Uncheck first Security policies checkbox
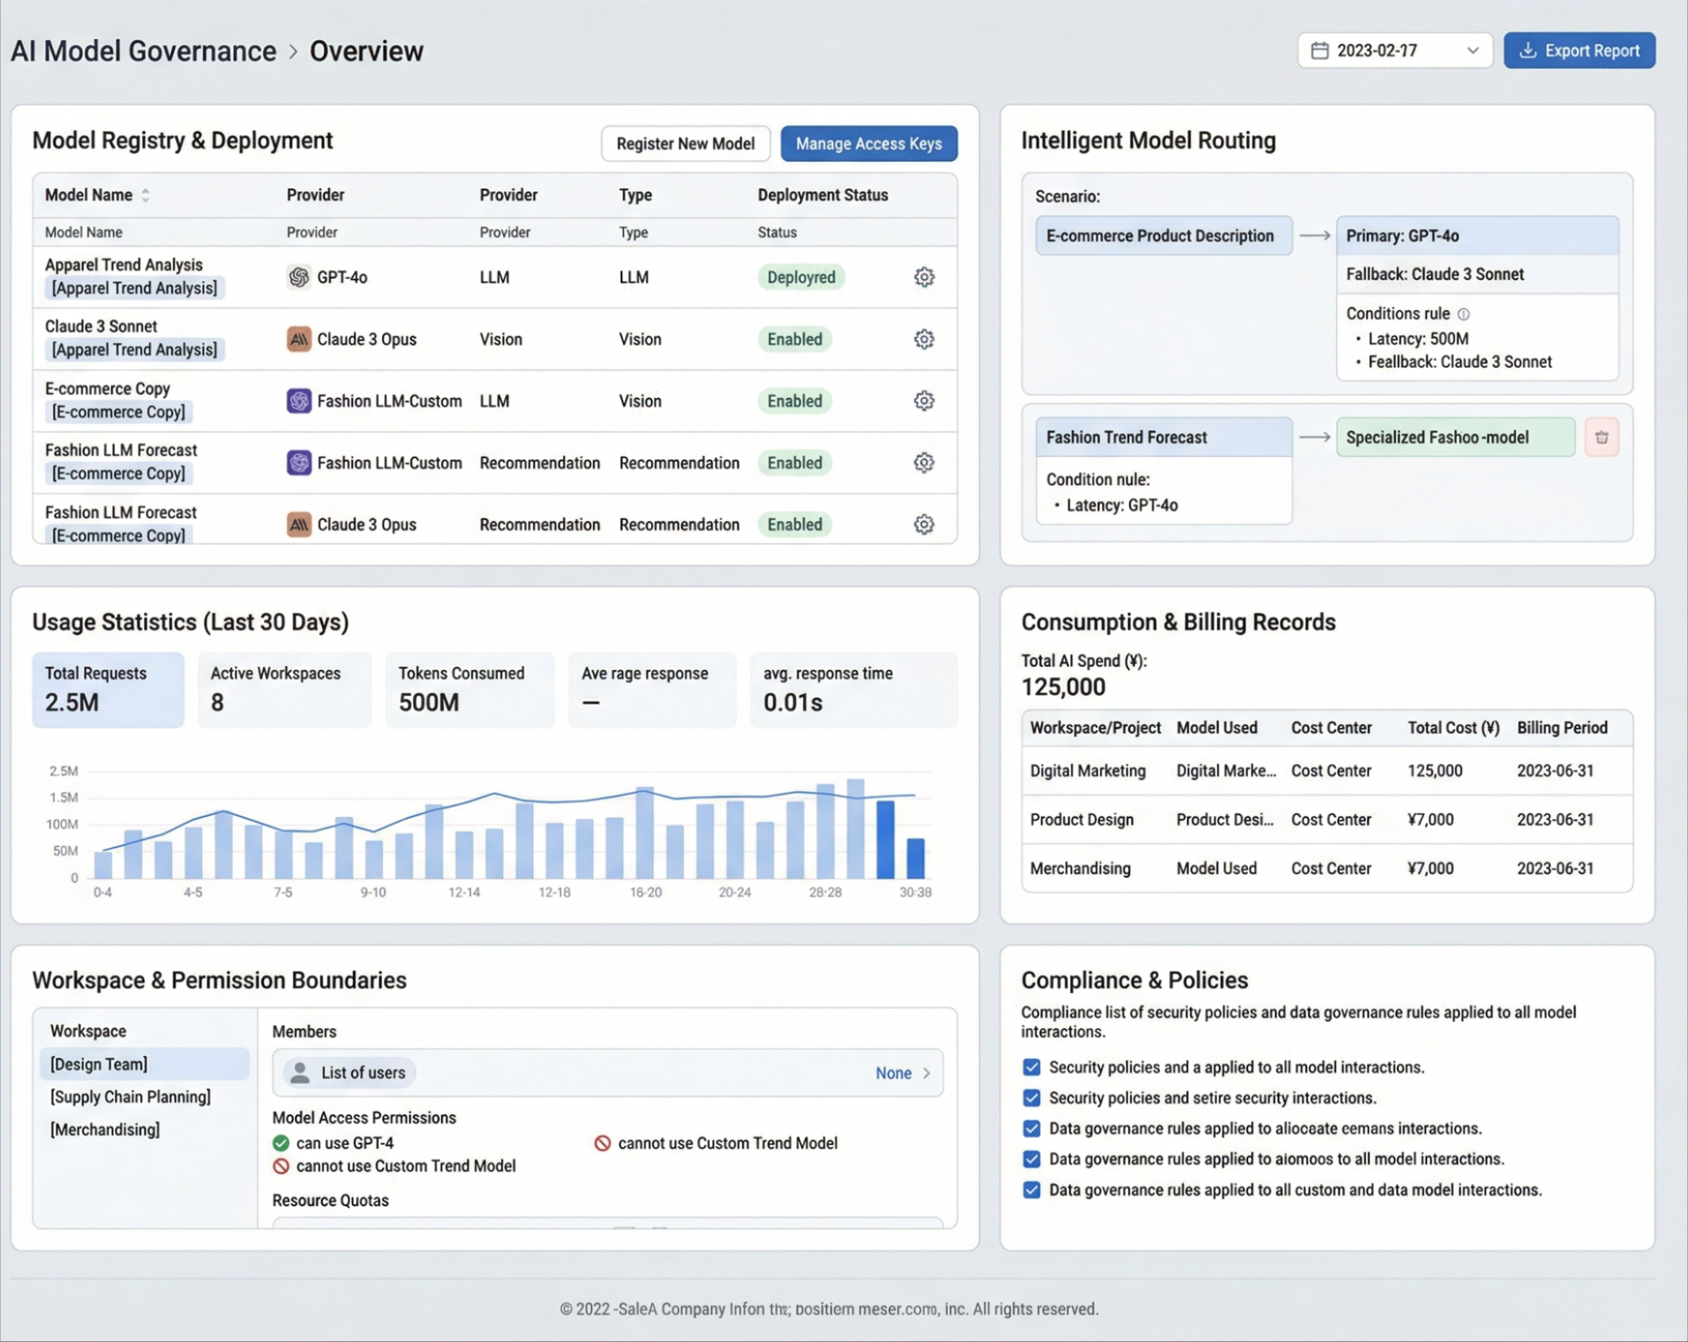 (x=1031, y=1067)
